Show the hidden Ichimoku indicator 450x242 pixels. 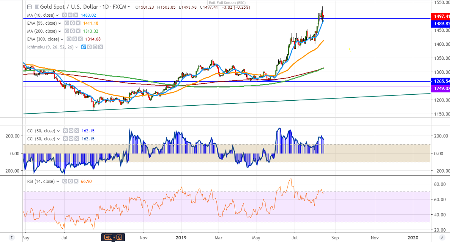coord(84,47)
